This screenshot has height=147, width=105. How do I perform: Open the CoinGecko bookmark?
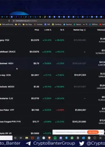[57, 24]
